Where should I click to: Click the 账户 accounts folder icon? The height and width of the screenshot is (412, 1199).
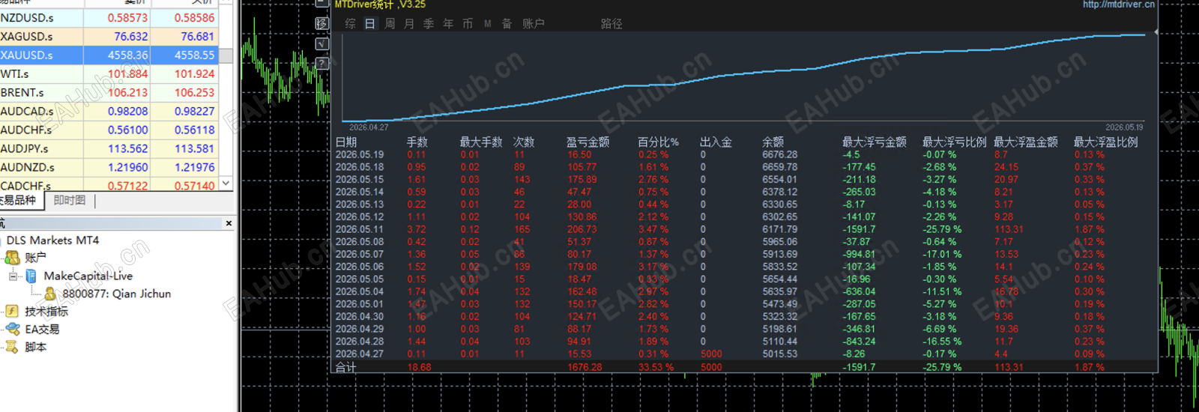pos(12,258)
